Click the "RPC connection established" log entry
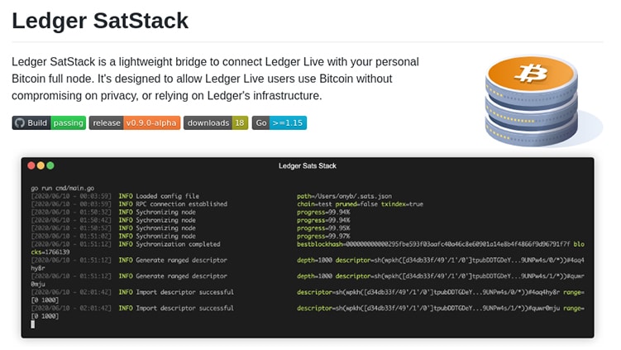Screen dimensions: 621x350 coord(182,204)
